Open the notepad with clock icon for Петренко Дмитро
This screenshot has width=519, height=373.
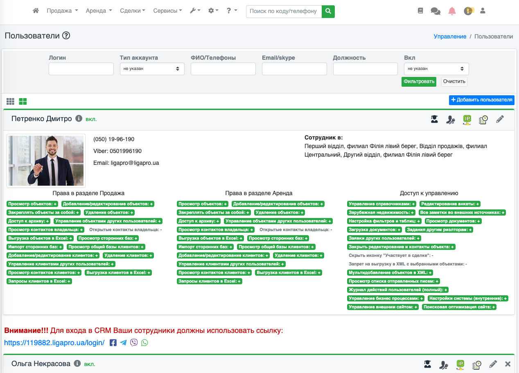[x=483, y=119]
